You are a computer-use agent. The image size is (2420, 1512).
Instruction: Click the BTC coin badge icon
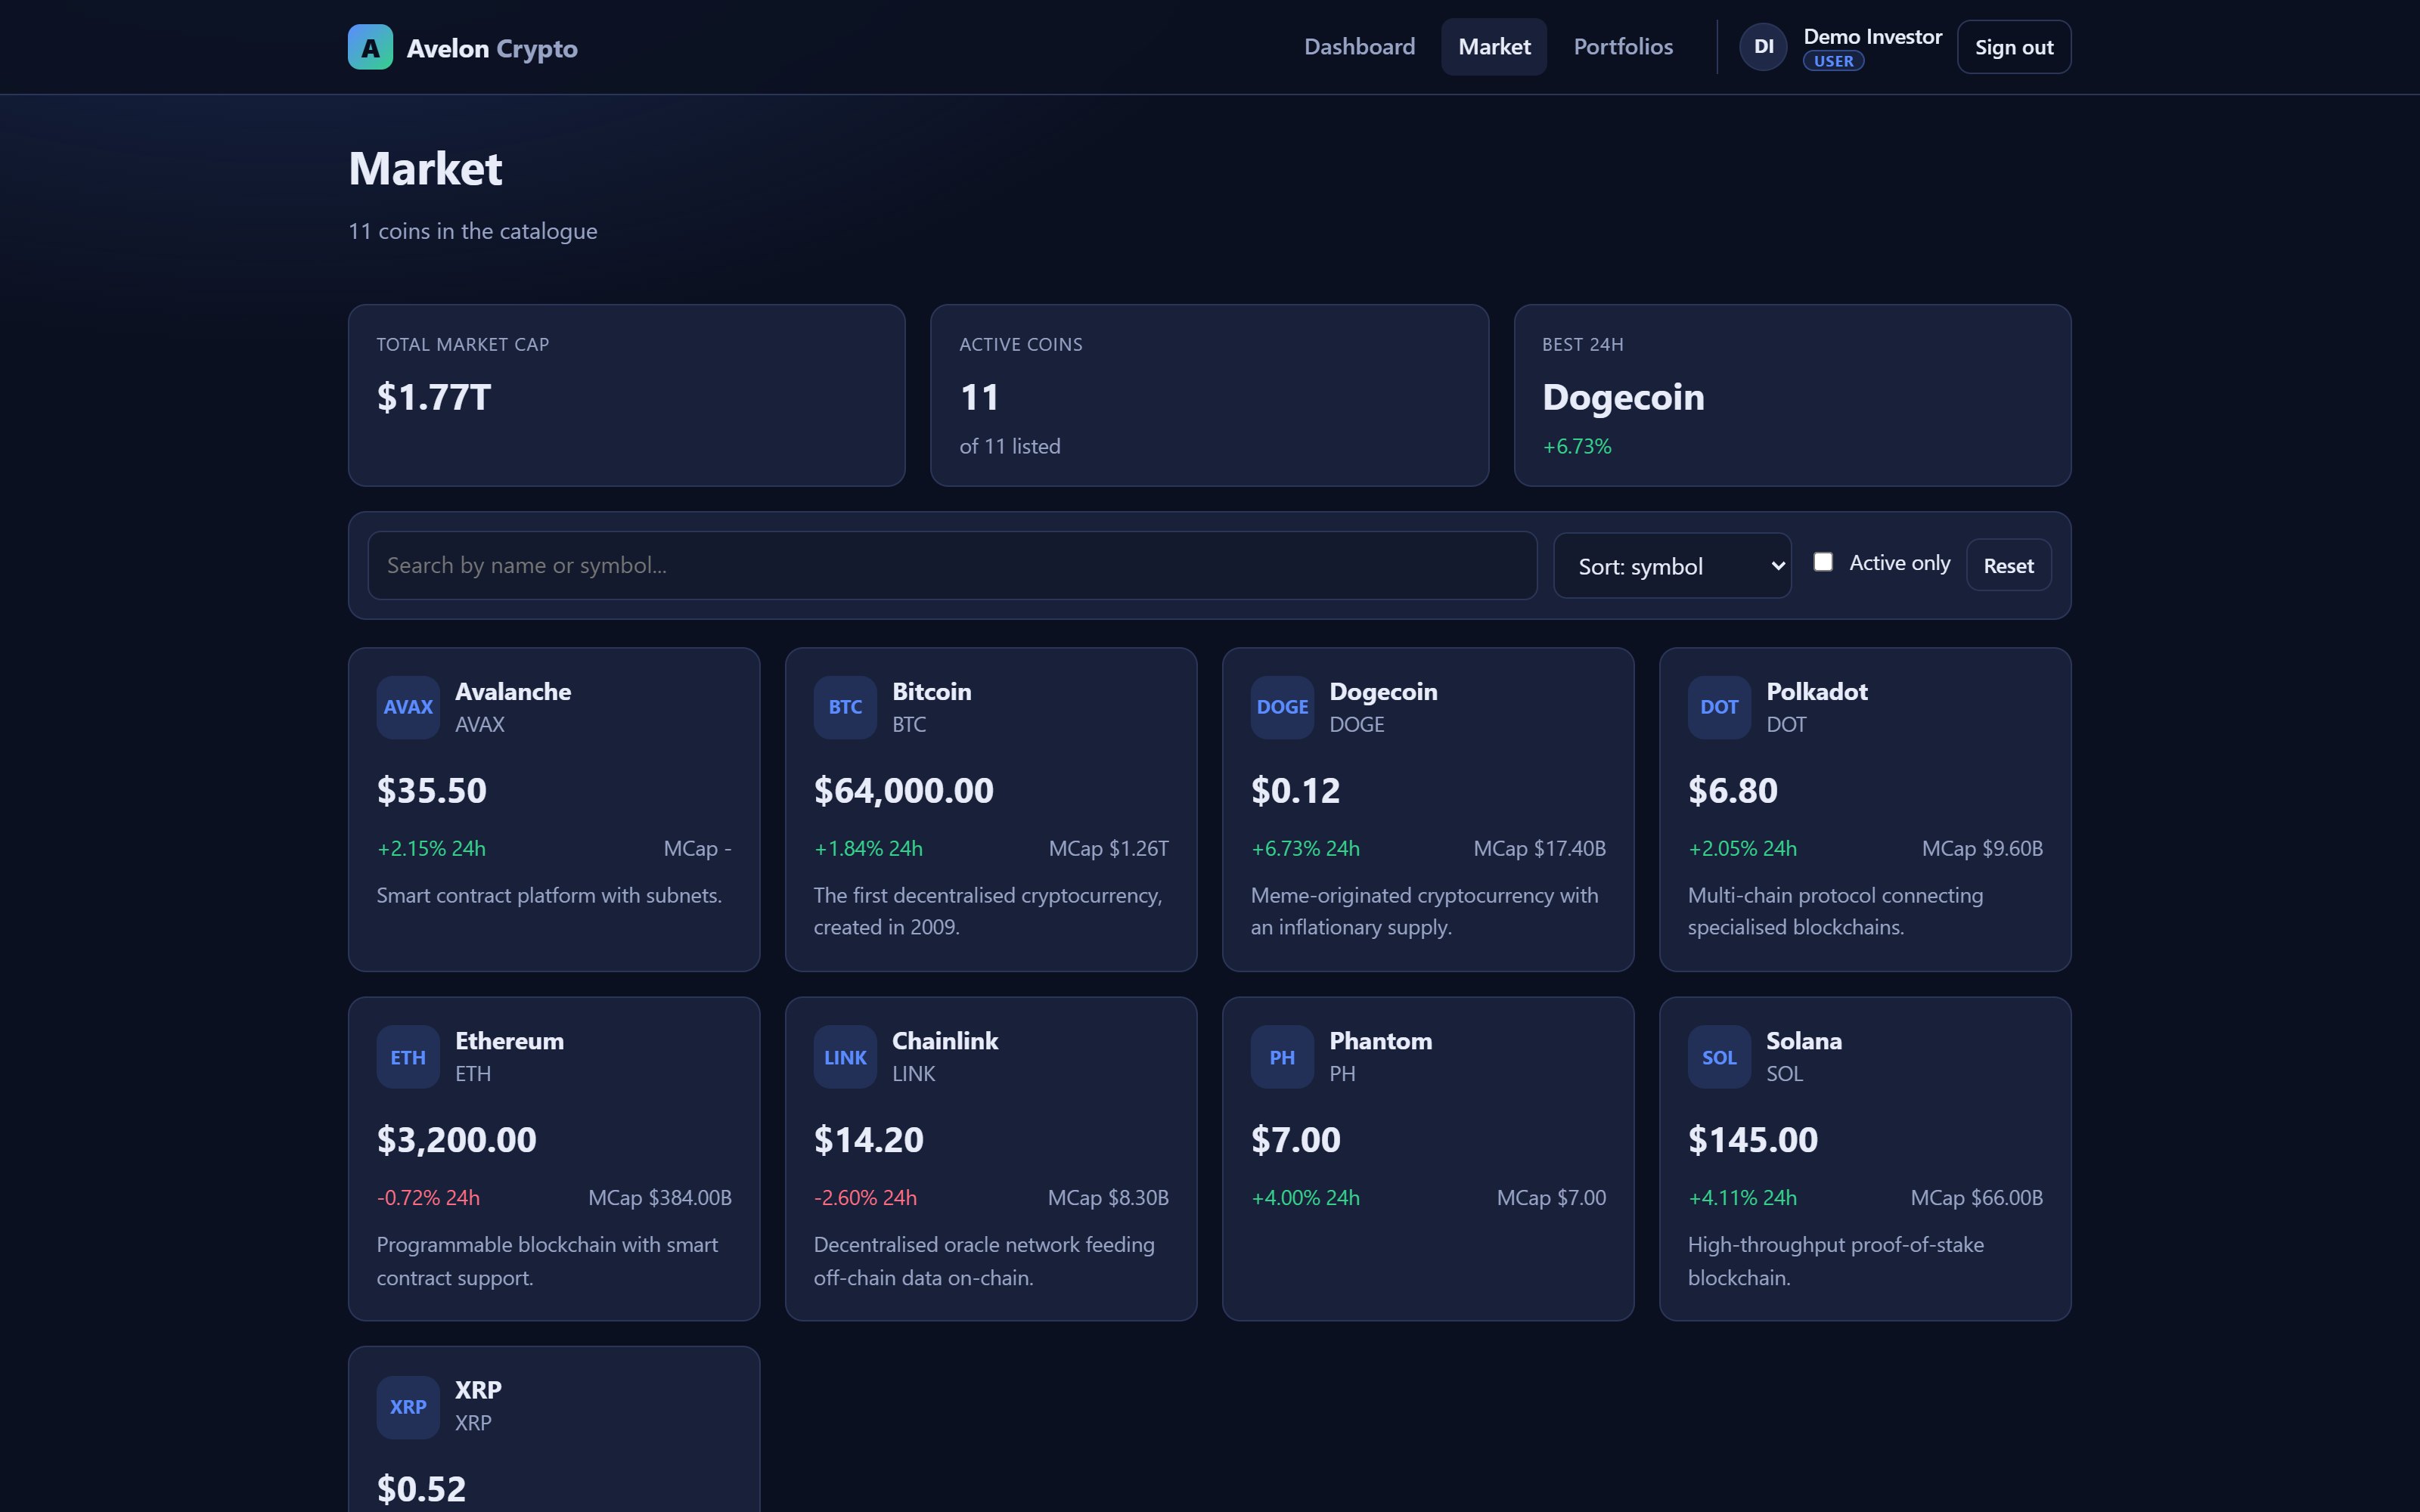point(845,707)
